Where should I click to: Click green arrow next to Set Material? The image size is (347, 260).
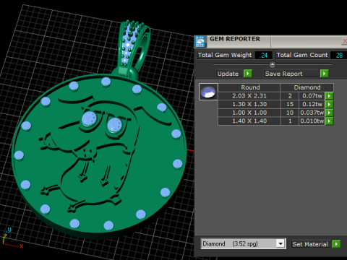tap(336, 244)
